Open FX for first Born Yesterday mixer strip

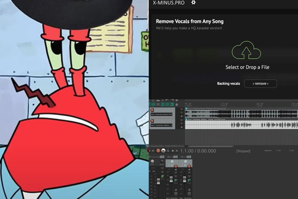click(169, 157)
